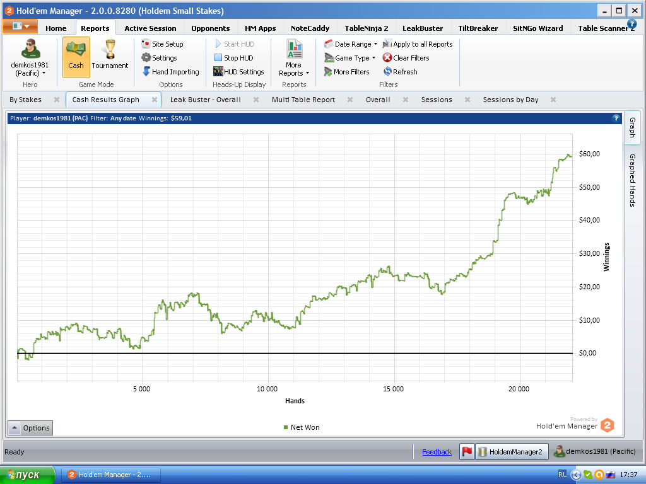Screen dimensions: 646x484
Task: Open the Active Session ribbon tab
Action: [x=150, y=28]
